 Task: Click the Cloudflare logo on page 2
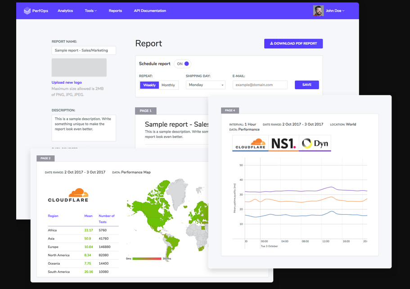point(68,195)
